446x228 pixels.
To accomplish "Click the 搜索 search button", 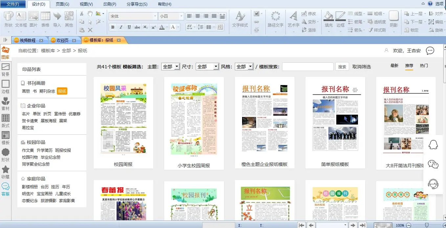I will [342, 67].
